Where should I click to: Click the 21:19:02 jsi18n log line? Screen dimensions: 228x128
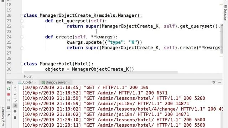pyautogui.click(x=105, y=114)
